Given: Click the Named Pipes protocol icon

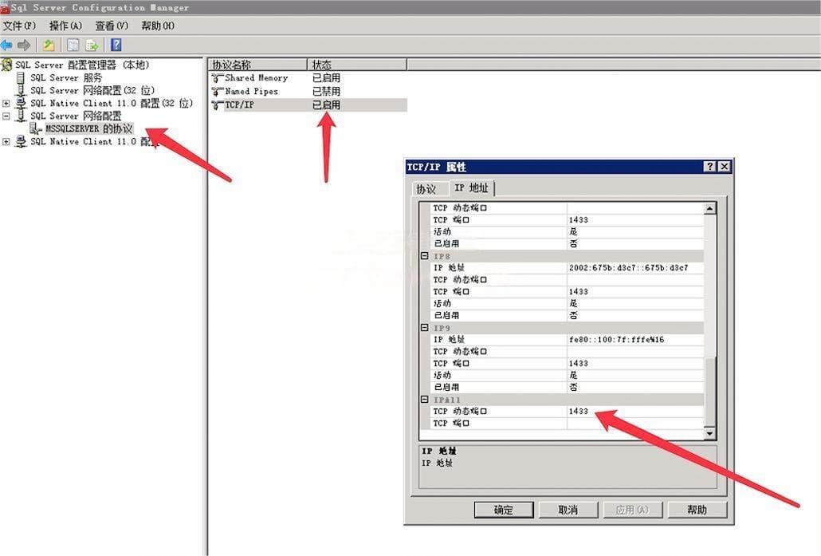Looking at the screenshot, I should point(218,92).
